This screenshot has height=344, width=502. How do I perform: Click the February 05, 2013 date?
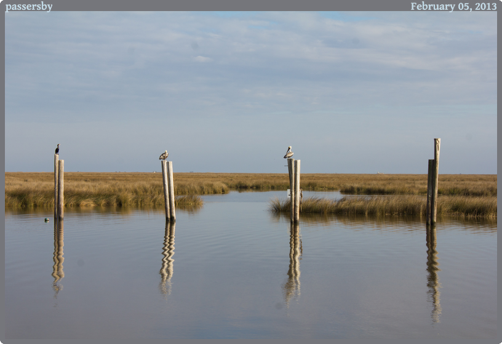453,6
